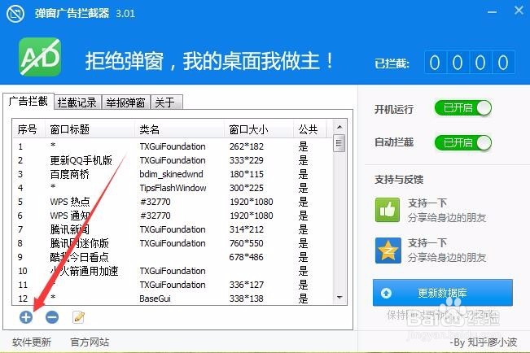Select the WPS 通知 row

(173, 216)
